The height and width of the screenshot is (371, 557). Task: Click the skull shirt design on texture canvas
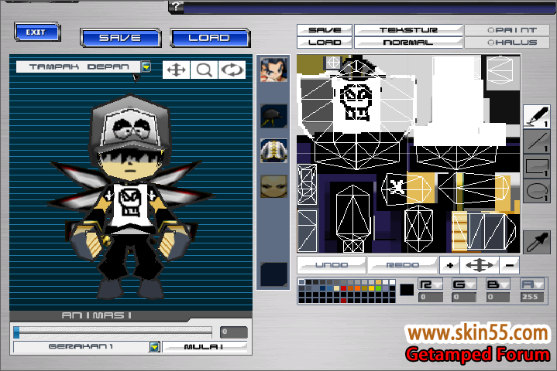[x=356, y=102]
